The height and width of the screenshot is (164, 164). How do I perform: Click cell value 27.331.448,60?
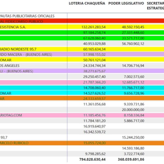coord(133,33)
